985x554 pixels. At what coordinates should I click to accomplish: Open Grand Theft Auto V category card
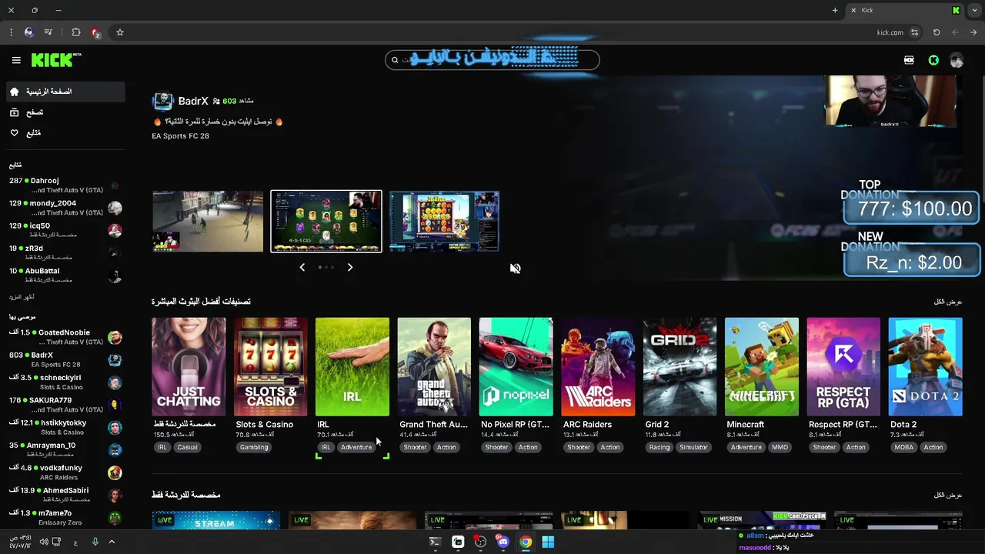pyautogui.click(x=434, y=367)
